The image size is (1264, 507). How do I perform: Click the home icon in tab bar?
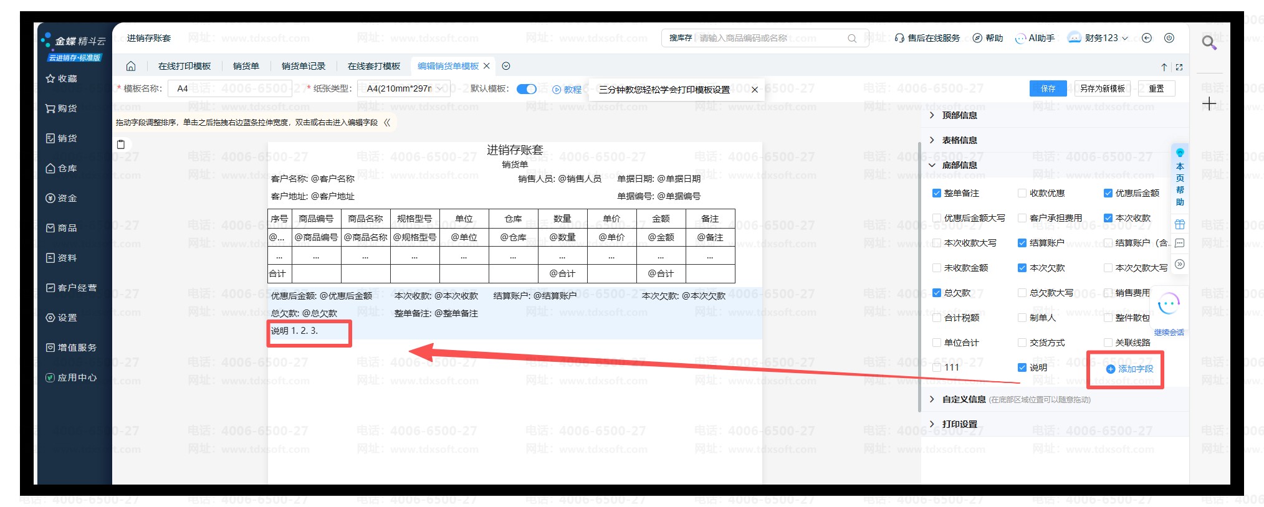(131, 66)
